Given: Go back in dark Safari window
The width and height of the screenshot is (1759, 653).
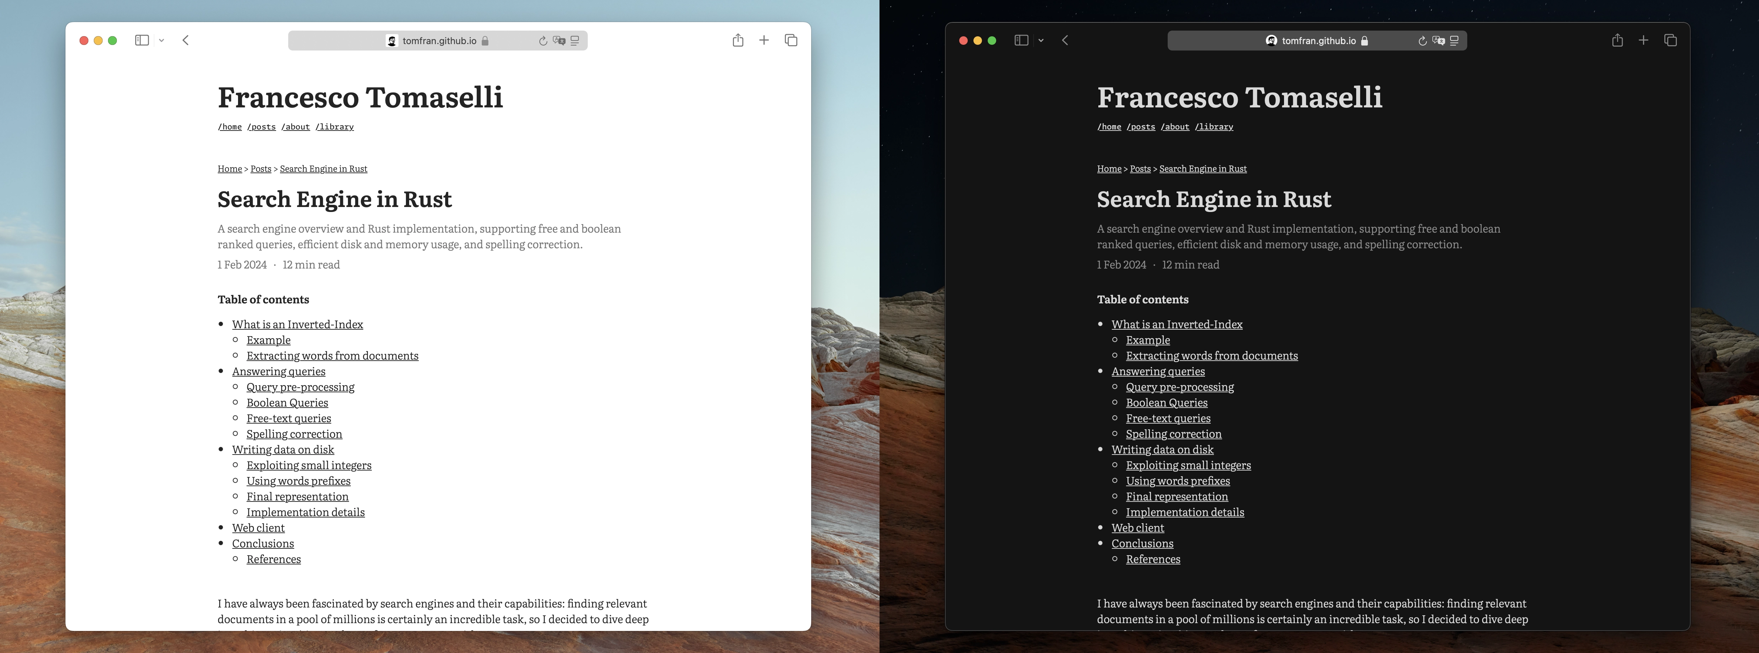Looking at the screenshot, I should [1065, 40].
